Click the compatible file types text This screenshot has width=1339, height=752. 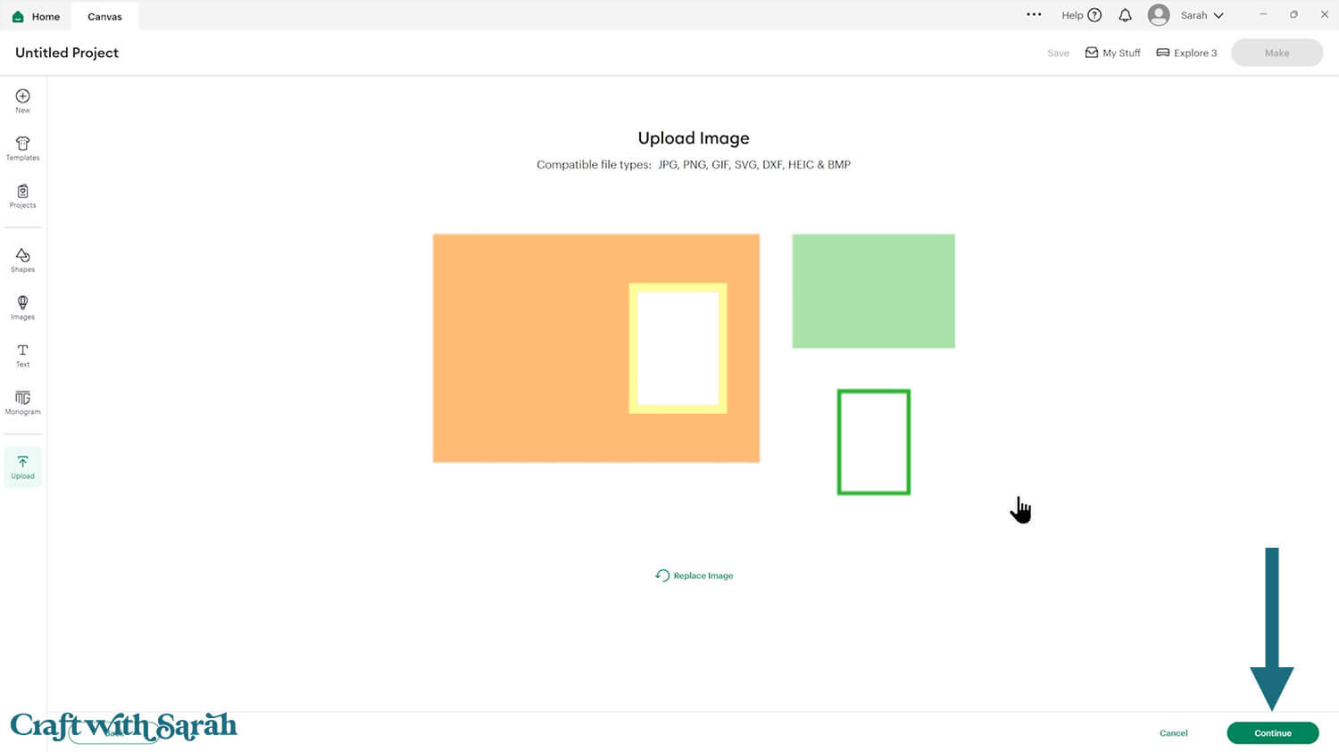point(694,164)
